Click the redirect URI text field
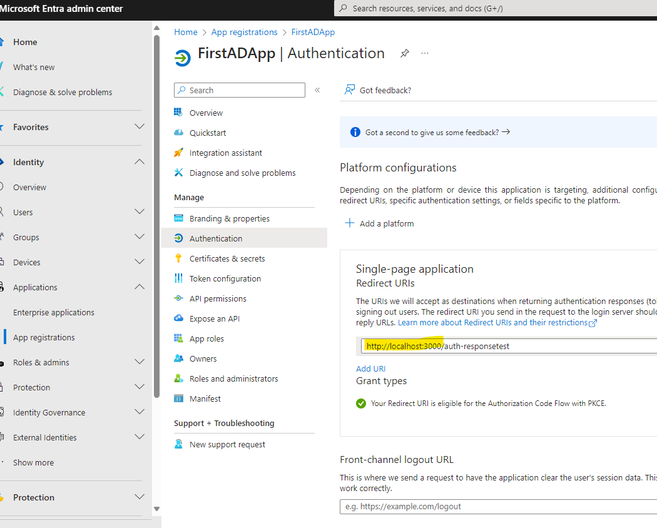Screen dimensions: 657x528 click(509, 346)
